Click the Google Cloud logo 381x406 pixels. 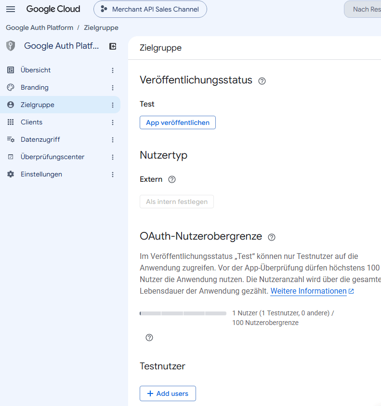point(53,9)
